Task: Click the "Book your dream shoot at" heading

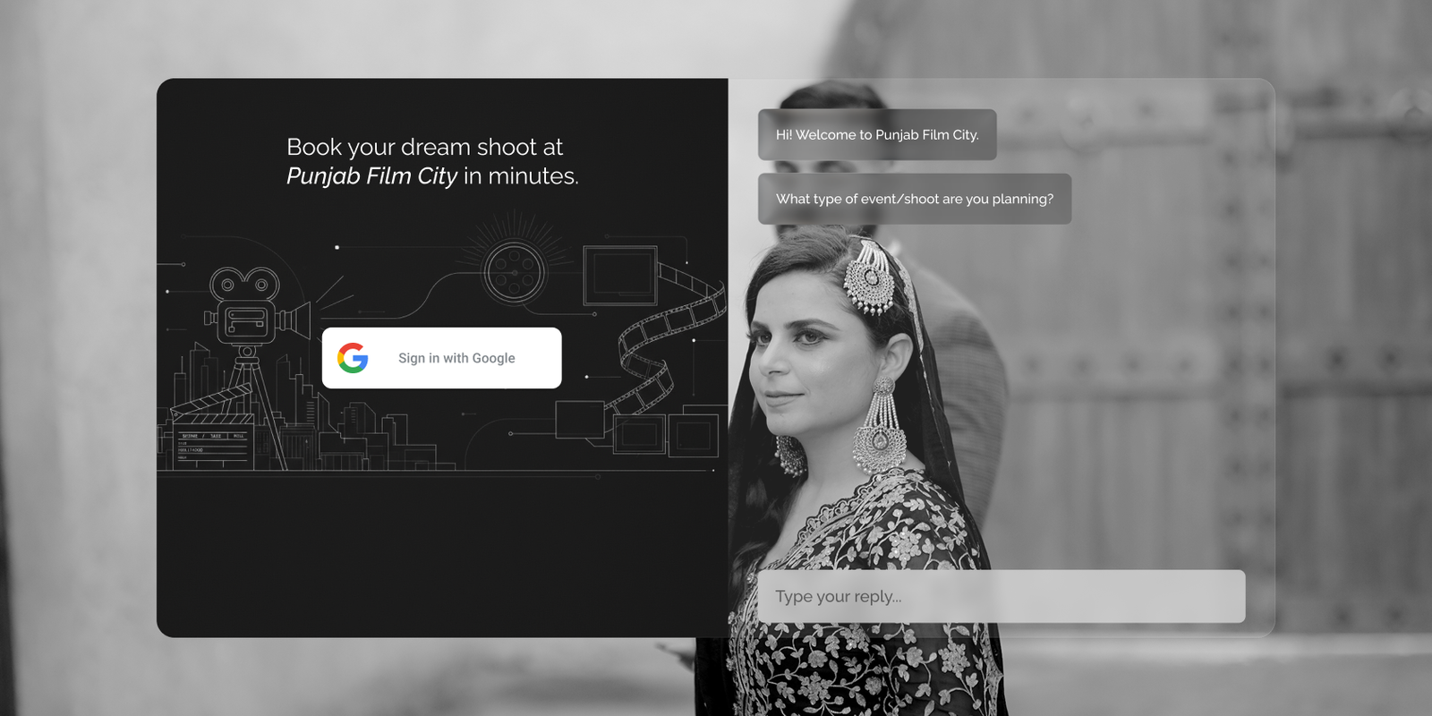Action: (424, 147)
